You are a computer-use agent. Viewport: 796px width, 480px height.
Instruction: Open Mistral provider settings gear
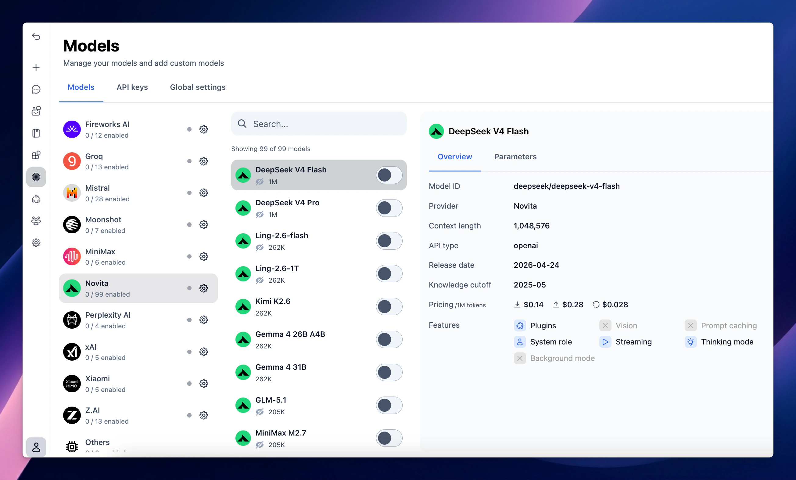coord(203,193)
